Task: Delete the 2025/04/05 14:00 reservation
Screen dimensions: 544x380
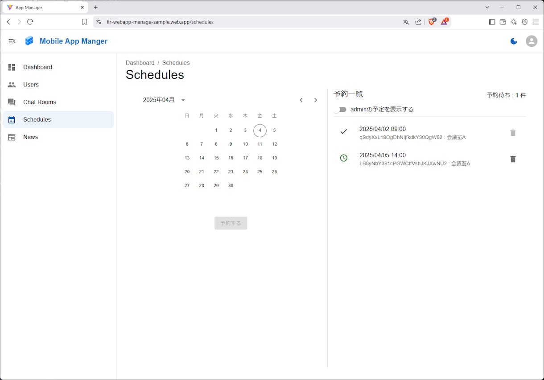Action: click(x=513, y=159)
